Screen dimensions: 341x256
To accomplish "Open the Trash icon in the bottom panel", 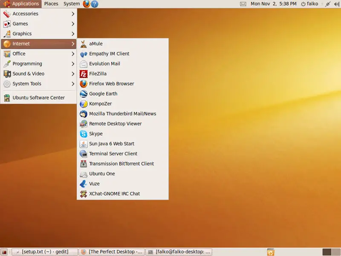I will pyautogui.click(x=271, y=252).
